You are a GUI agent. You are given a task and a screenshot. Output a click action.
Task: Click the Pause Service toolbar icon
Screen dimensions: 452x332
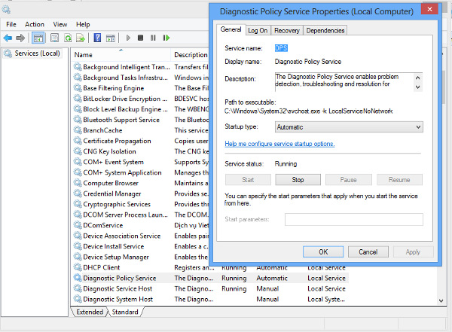coord(153,38)
